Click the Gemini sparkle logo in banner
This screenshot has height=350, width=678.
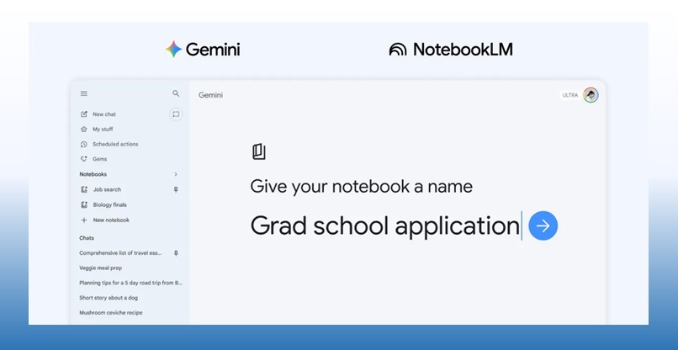tap(173, 50)
